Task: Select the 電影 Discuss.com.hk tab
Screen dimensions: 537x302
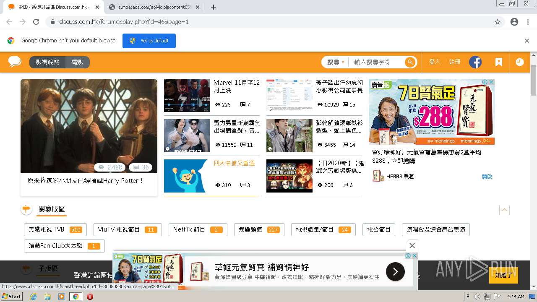Action: point(54,7)
